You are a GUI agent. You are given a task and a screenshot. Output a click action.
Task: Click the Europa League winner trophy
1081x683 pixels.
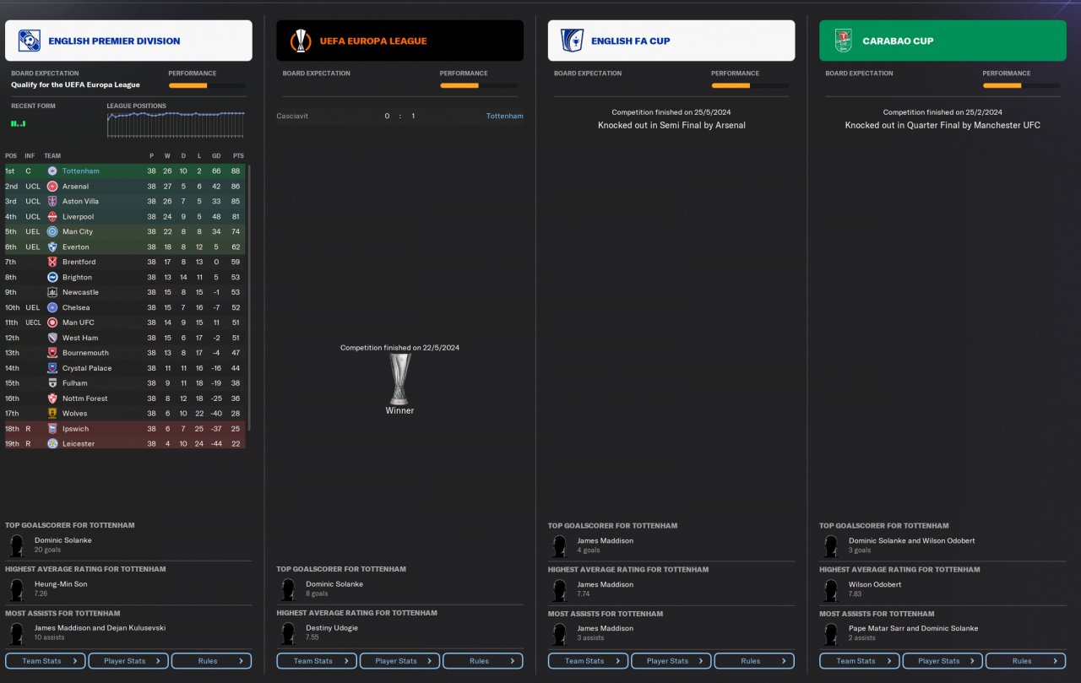(399, 379)
